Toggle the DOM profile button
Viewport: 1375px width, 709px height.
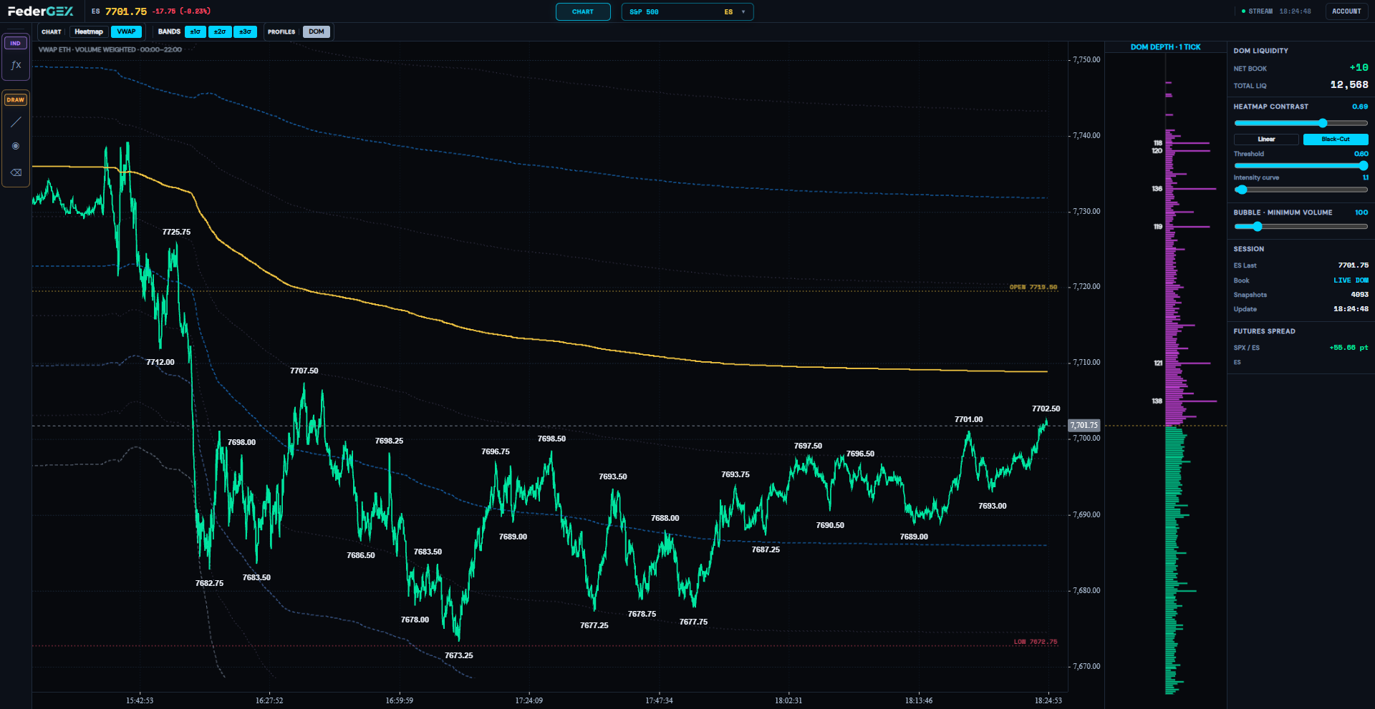(317, 31)
